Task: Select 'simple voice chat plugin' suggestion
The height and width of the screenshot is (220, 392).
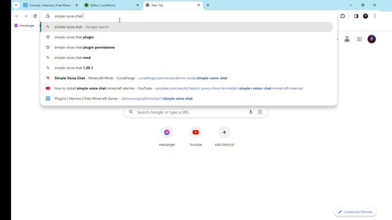Action: [x=187, y=37]
